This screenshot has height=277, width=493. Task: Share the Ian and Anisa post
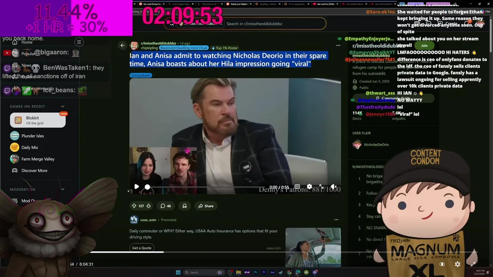206,206
